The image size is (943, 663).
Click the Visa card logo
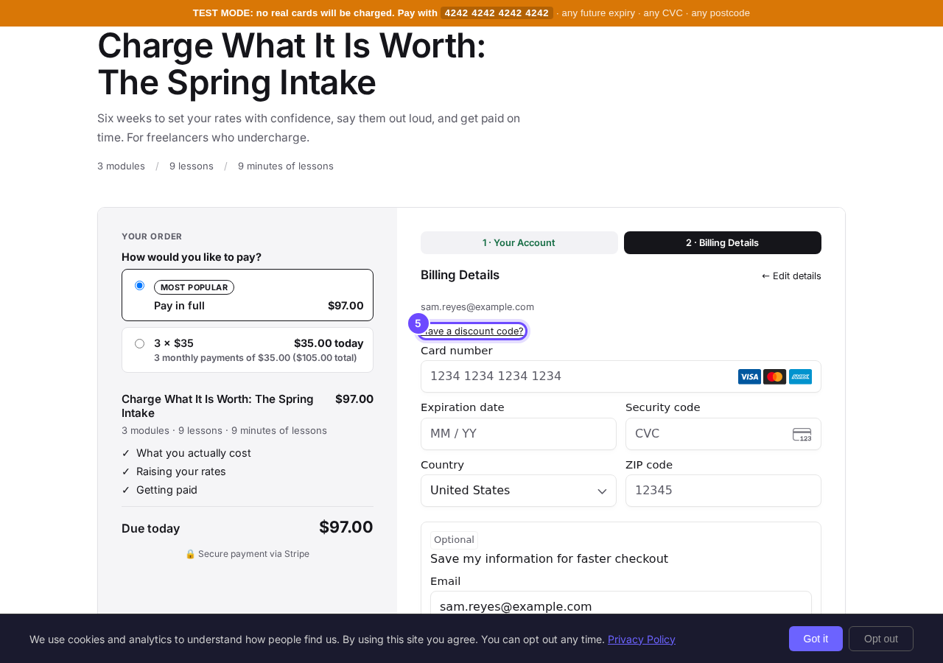pyautogui.click(x=749, y=376)
